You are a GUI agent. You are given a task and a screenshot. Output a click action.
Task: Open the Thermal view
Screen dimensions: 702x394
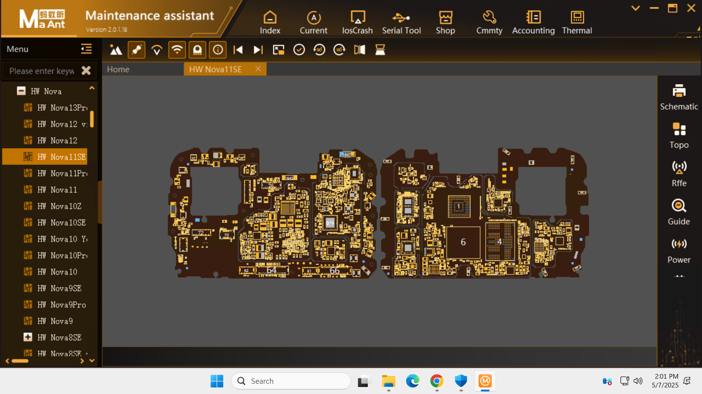(577, 23)
